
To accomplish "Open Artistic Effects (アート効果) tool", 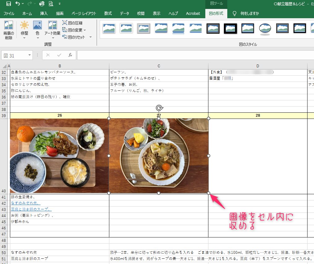I will click(52, 30).
